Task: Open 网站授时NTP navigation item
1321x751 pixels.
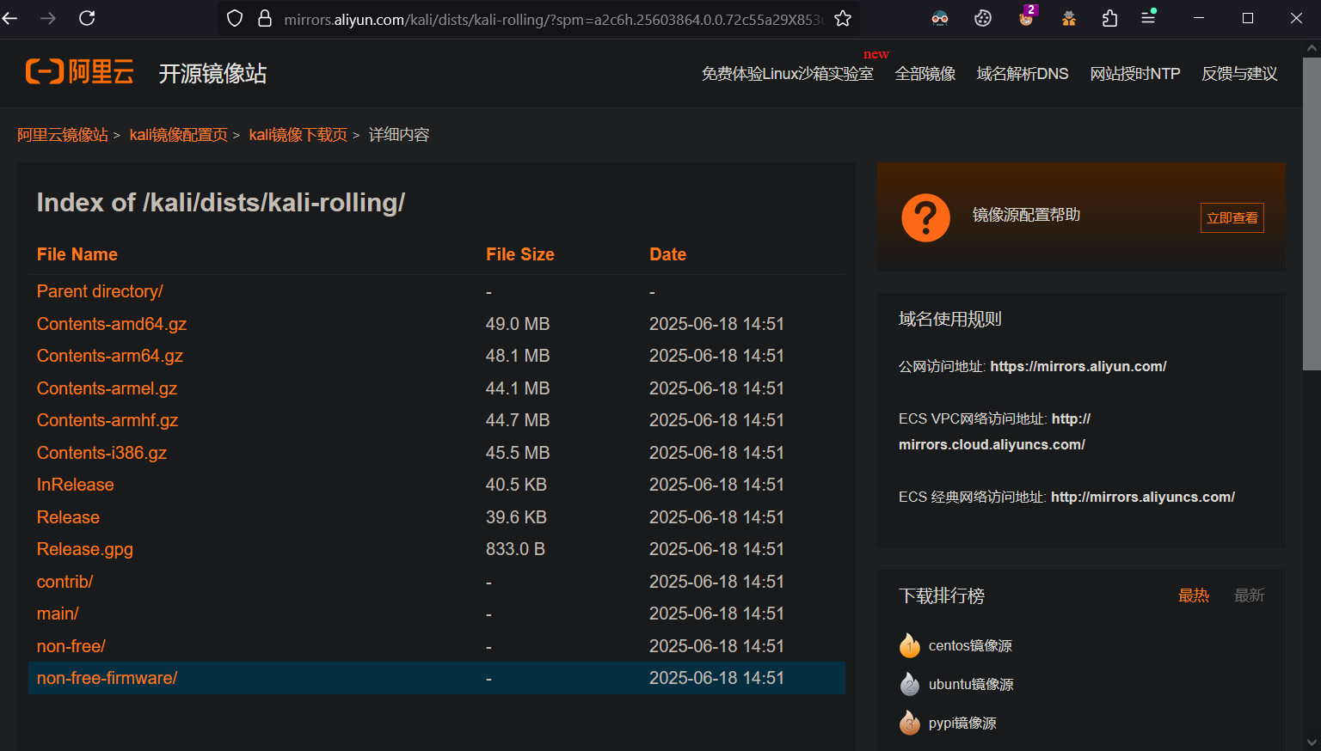Action: tap(1135, 74)
